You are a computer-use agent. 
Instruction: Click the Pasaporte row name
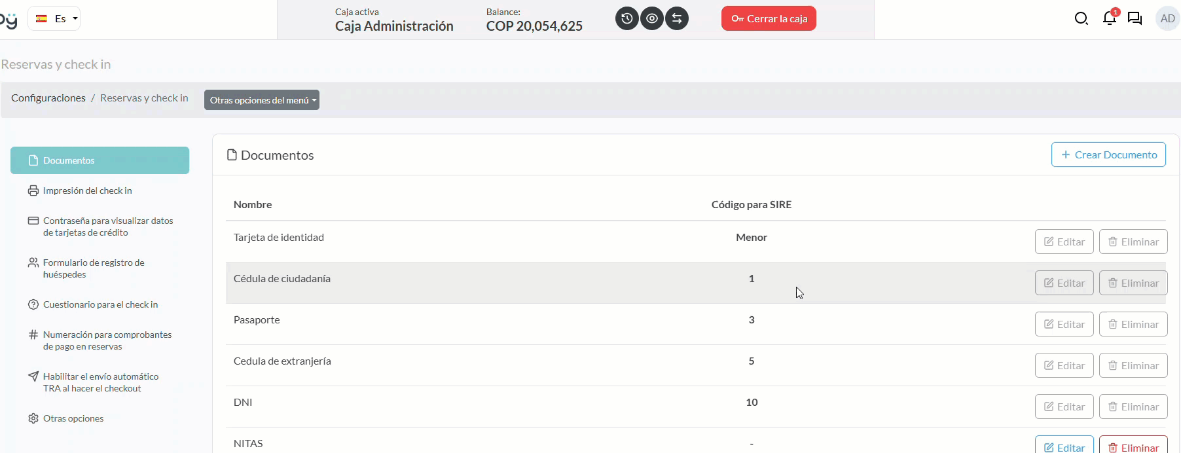(x=257, y=319)
